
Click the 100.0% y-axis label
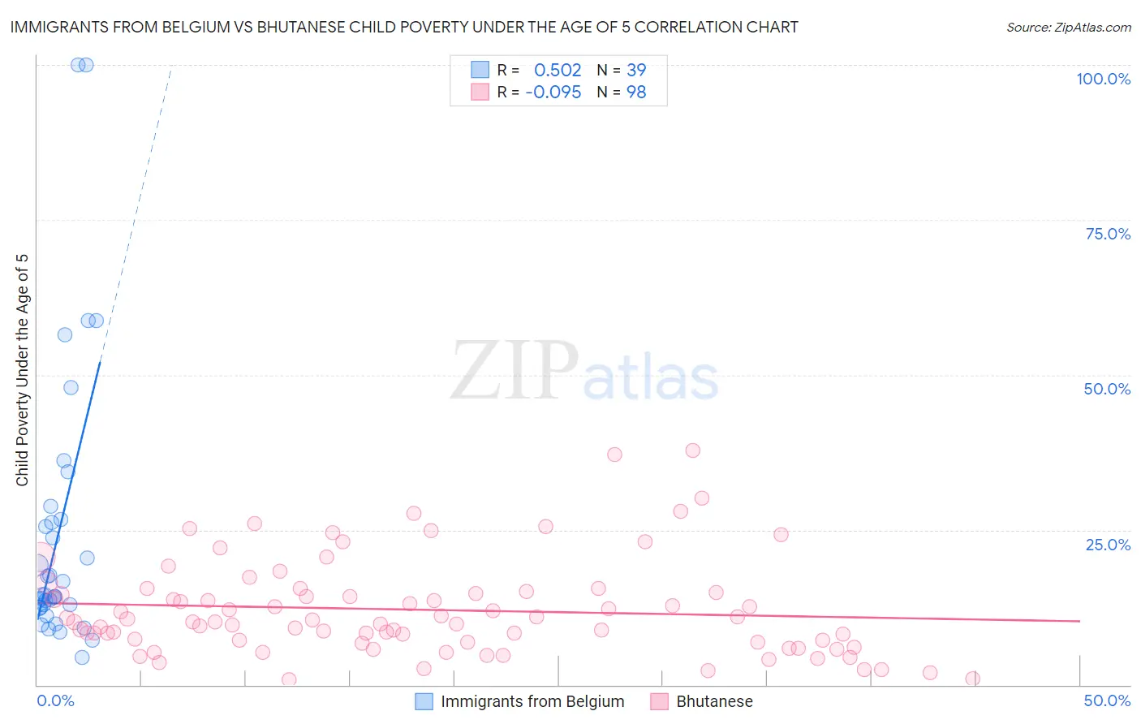click(1103, 79)
